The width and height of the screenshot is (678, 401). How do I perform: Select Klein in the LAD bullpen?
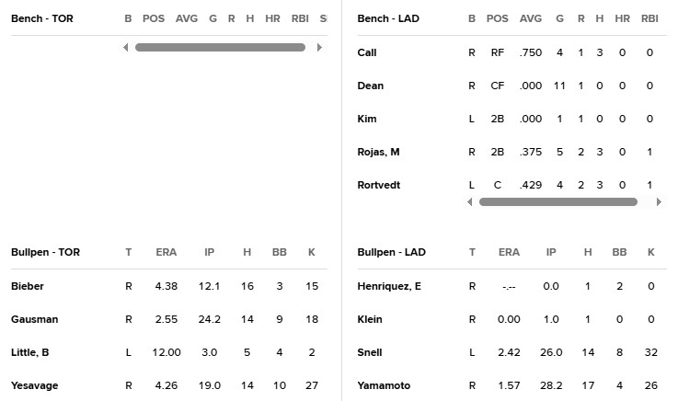click(x=370, y=319)
